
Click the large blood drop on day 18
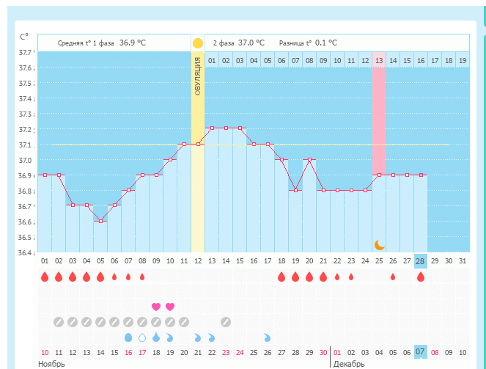(281, 277)
